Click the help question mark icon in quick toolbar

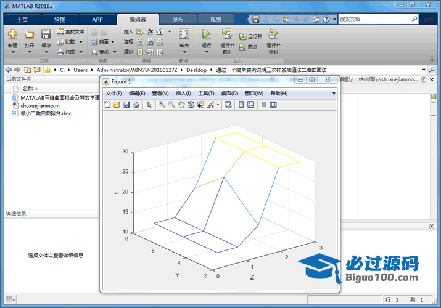[326, 19]
